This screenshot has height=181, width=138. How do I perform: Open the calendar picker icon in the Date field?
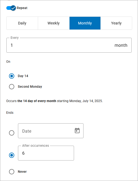pyautogui.click(x=77, y=131)
